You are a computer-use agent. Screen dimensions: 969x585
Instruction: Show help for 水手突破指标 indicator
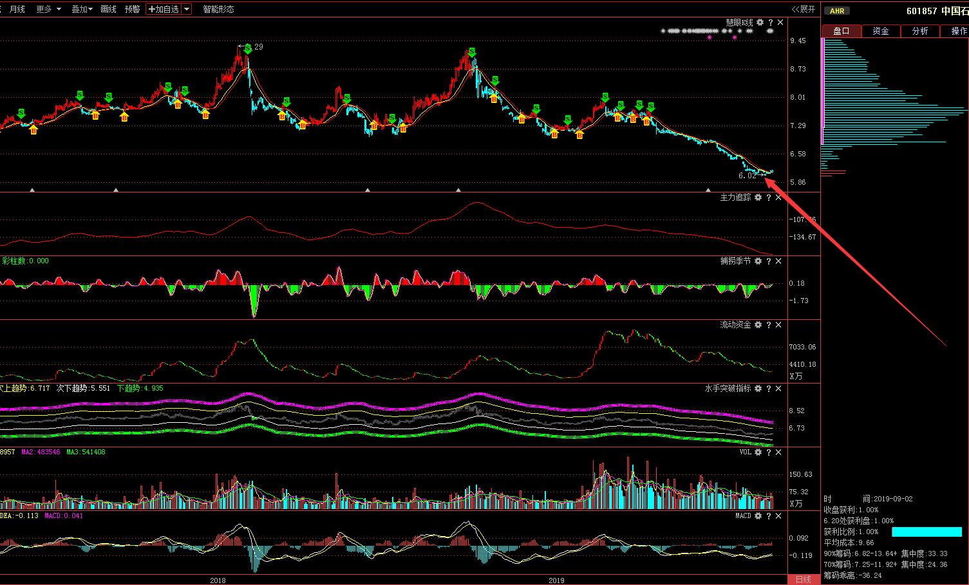click(768, 389)
